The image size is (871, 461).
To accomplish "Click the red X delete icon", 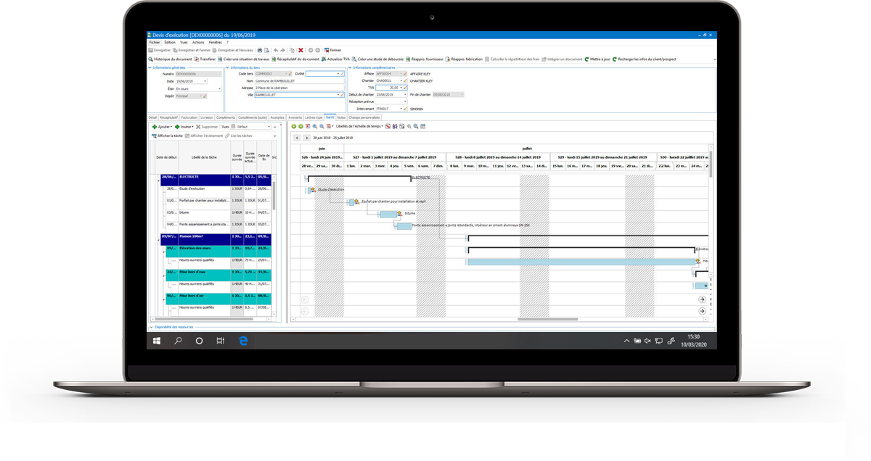I will [x=300, y=50].
